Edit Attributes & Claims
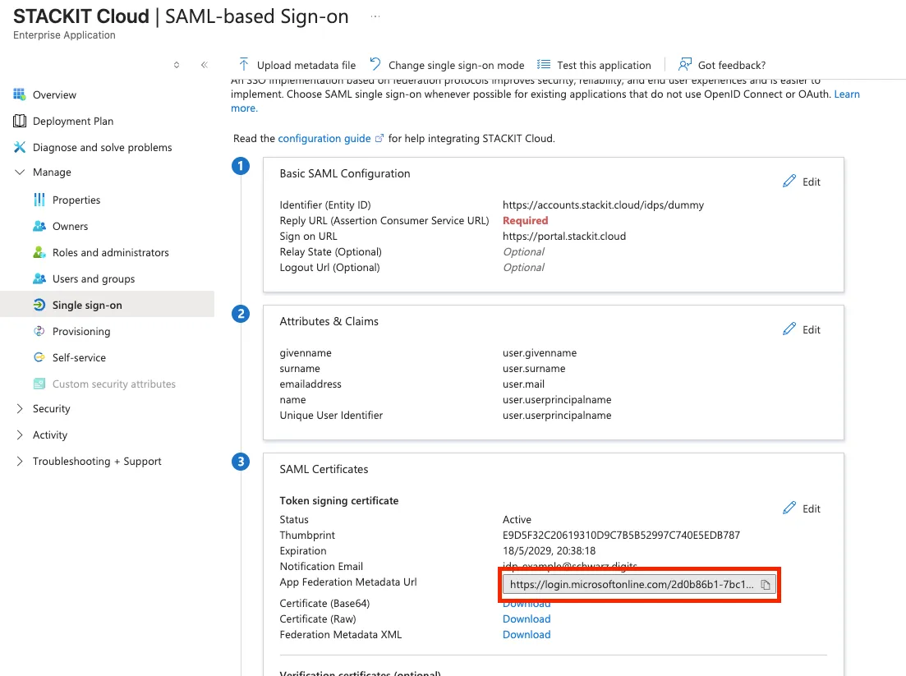This screenshot has width=906, height=676. [812, 330]
